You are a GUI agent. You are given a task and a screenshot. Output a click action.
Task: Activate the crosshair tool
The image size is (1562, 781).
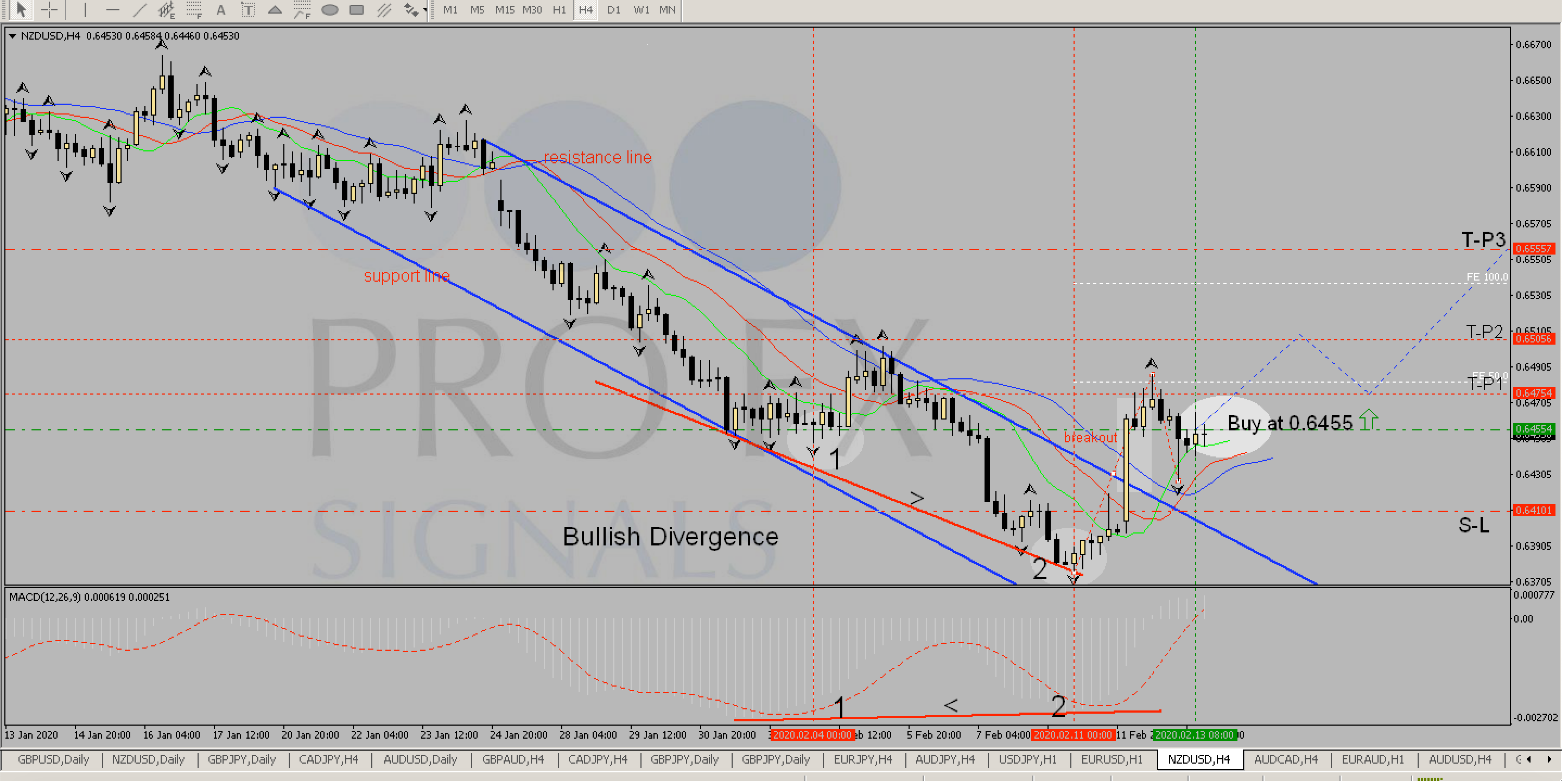(x=49, y=10)
